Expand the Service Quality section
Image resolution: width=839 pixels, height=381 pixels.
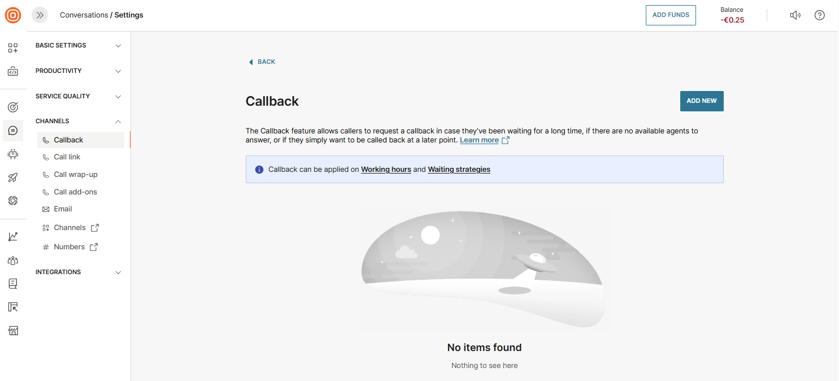pos(79,96)
